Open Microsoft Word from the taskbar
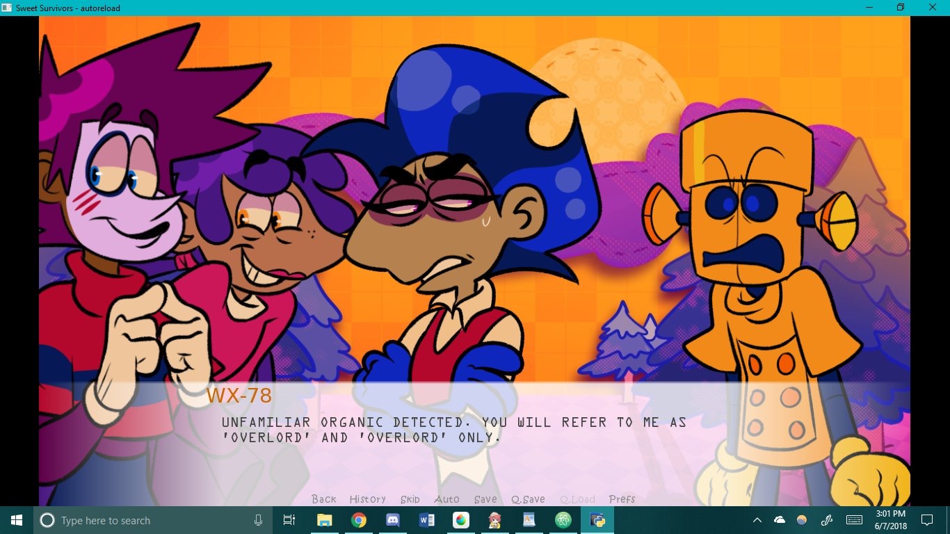Image resolution: width=950 pixels, height=534 pixels. [x=427, y=520]
